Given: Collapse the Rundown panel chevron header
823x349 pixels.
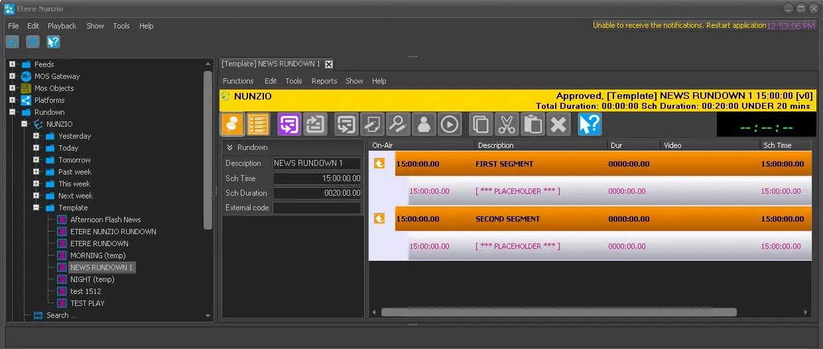Looking at the screenshot, I should (x=230, y=147).
